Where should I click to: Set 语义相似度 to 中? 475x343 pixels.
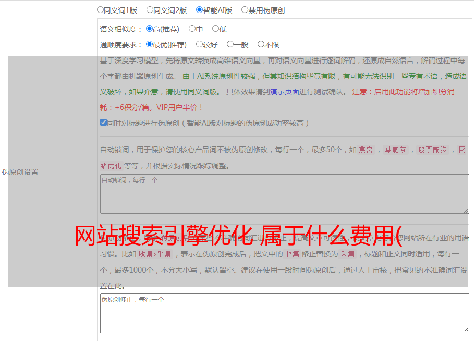tap(192, 29)
